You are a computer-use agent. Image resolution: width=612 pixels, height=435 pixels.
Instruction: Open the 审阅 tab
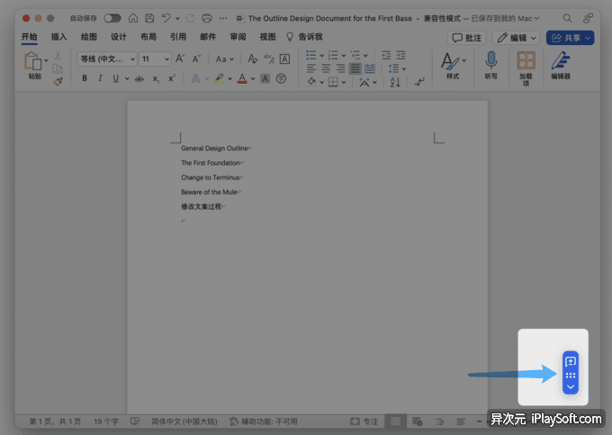(238, 37)
